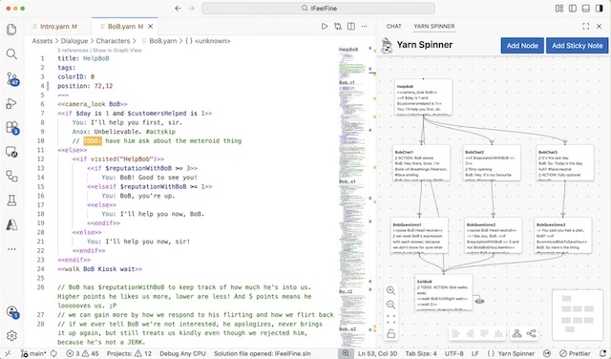Synchronize changes in status bar
This screenshot has height=359, width=611.
pyautogui.click(x=53, y=353)
